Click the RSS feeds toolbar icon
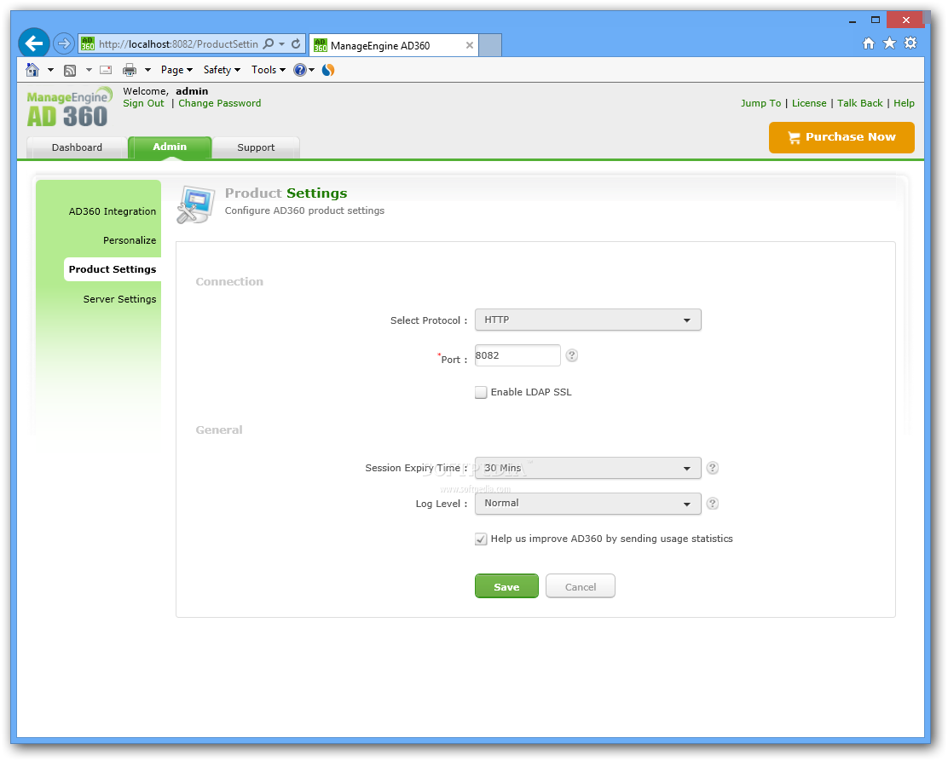The height and width of the screenshot is (761, 948). click(70, 70)
